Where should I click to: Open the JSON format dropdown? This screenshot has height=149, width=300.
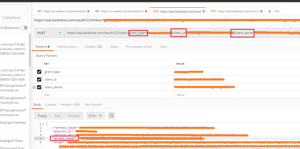click(96, 116)
